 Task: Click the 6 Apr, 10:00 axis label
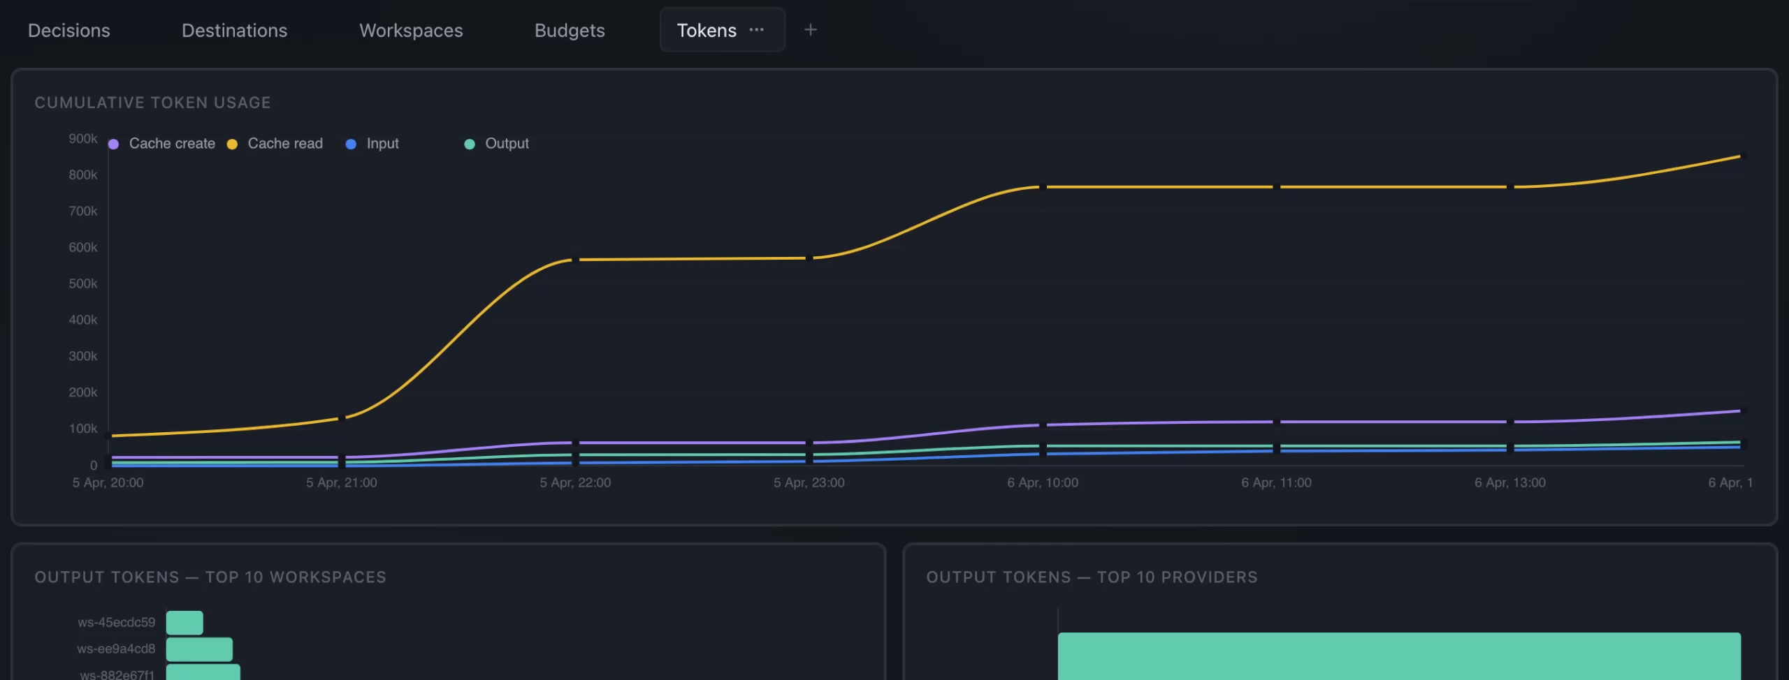[1042, 482]
